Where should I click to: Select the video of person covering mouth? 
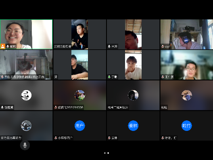tap(133, 65)
